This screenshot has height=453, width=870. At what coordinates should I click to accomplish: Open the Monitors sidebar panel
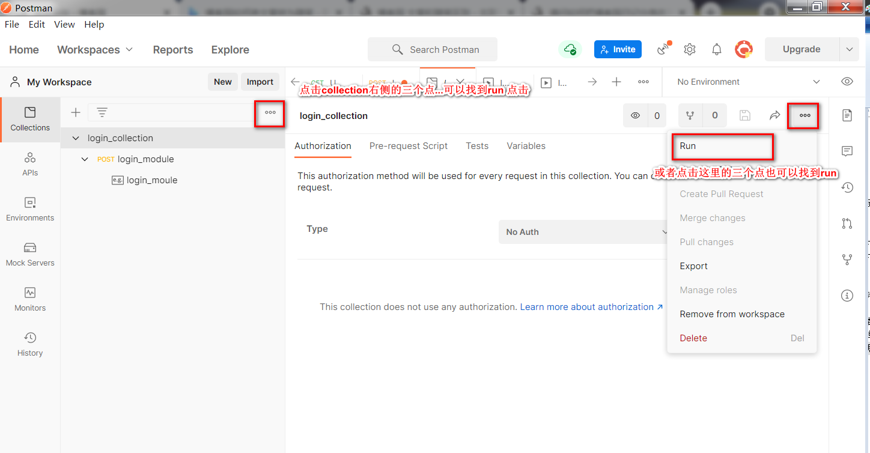(30, 300)
